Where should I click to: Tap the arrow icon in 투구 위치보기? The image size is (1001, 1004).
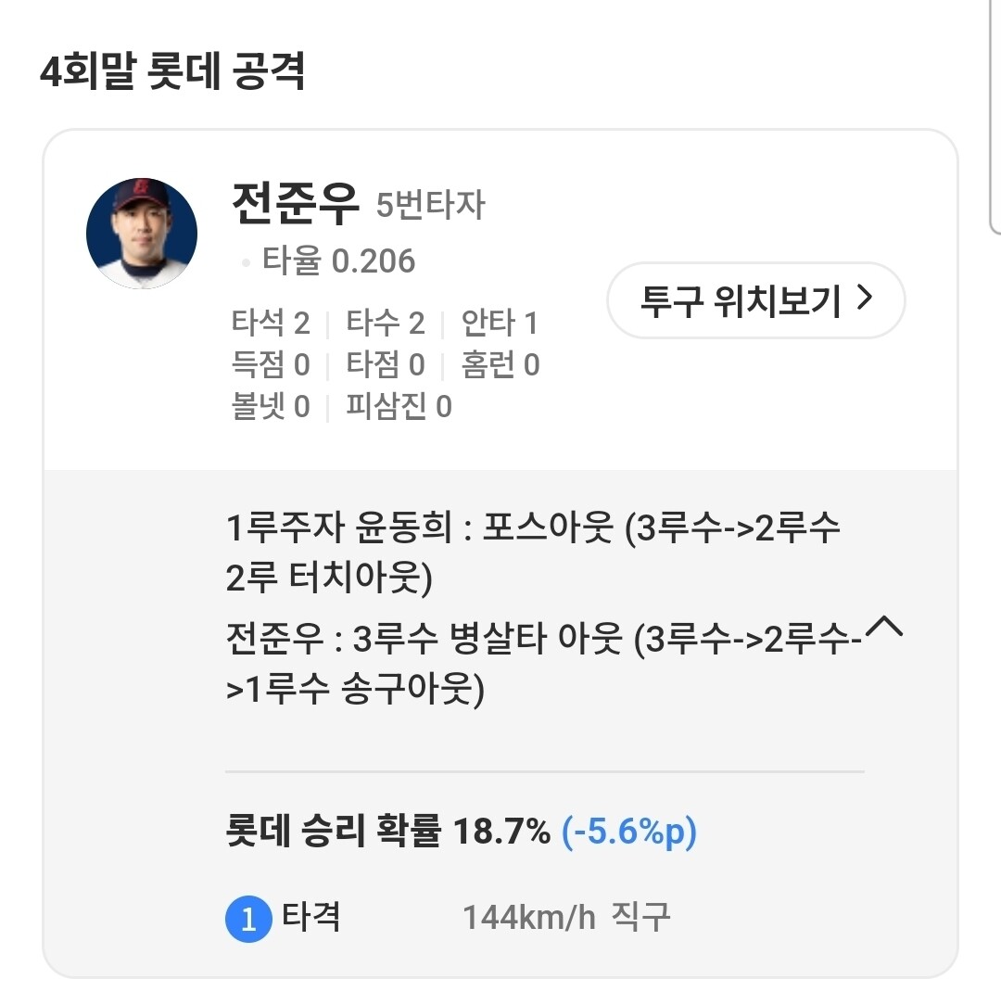point(864,299)
